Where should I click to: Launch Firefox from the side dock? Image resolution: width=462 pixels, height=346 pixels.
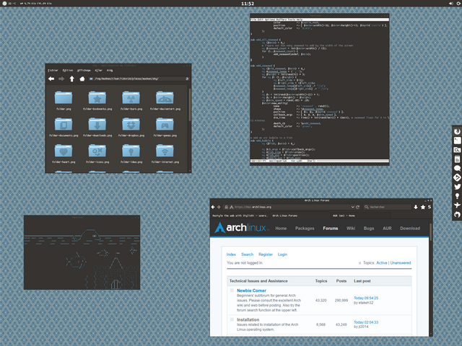(457, 131)
